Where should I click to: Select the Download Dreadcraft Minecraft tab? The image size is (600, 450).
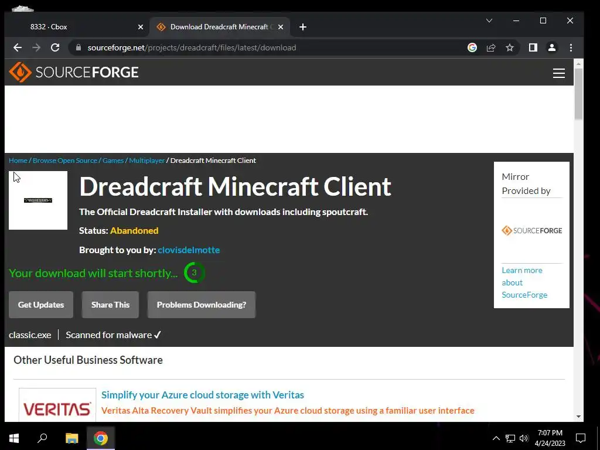[220, 27]
